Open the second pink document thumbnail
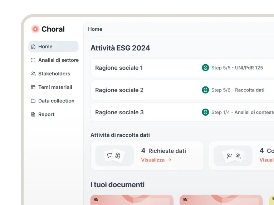274x205 pixels. tap(221, 200)
